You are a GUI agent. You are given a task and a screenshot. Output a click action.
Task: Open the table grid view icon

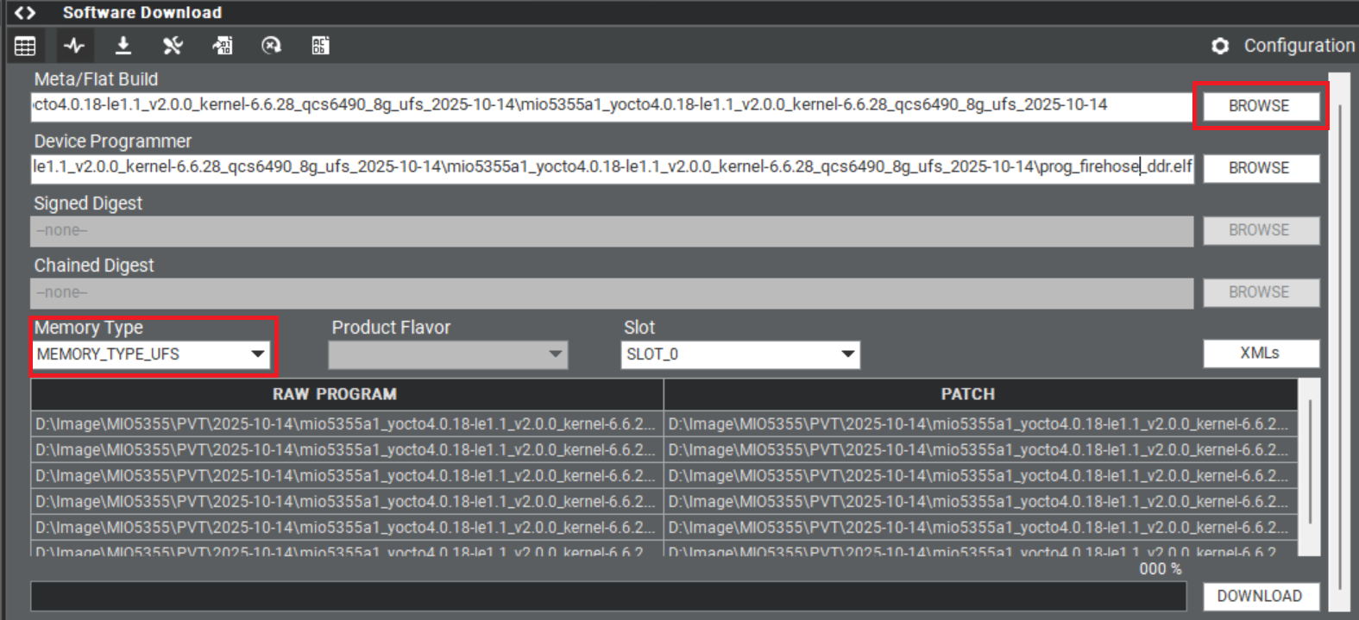pyautogui.click(x=25, y=46)
